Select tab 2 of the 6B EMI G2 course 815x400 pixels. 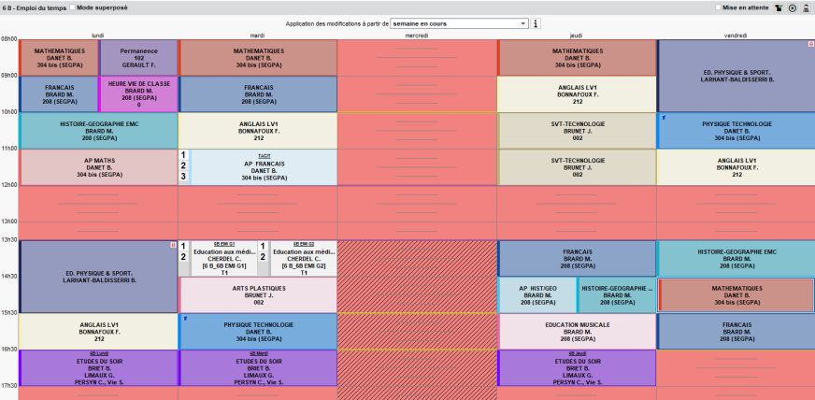coord(263,257)
